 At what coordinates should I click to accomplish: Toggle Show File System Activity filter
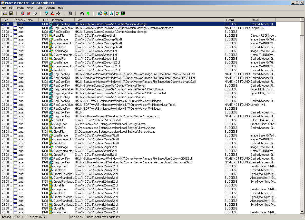click(x=106, y=13)
